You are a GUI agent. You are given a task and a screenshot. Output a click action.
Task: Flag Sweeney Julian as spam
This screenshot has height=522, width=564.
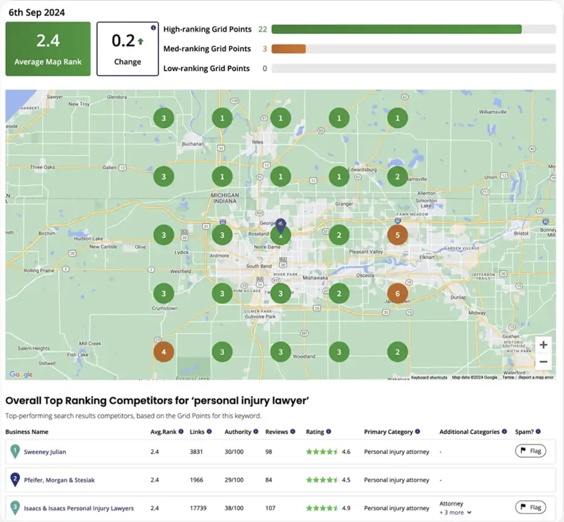tap(530, 451)
